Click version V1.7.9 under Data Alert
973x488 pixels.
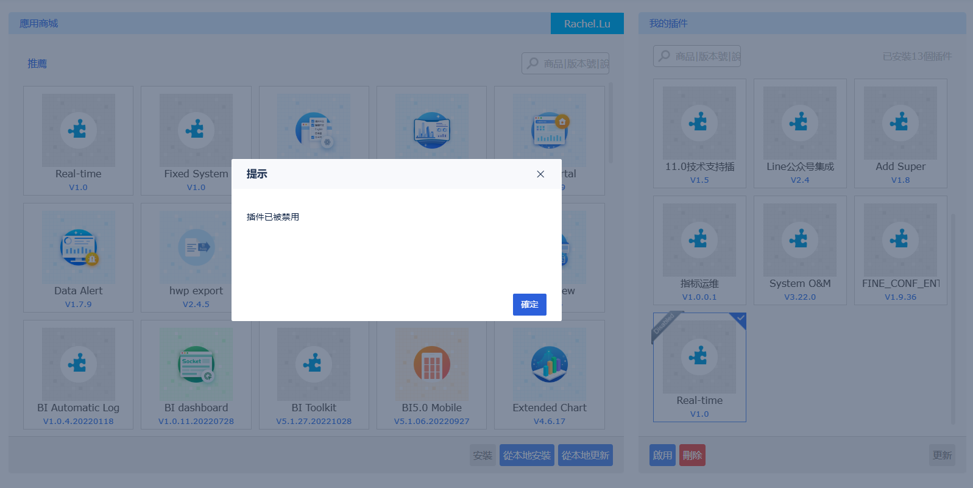click(x=79, y=304)
